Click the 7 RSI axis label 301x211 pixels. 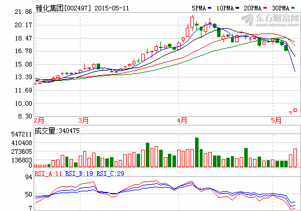click(30, 208)
